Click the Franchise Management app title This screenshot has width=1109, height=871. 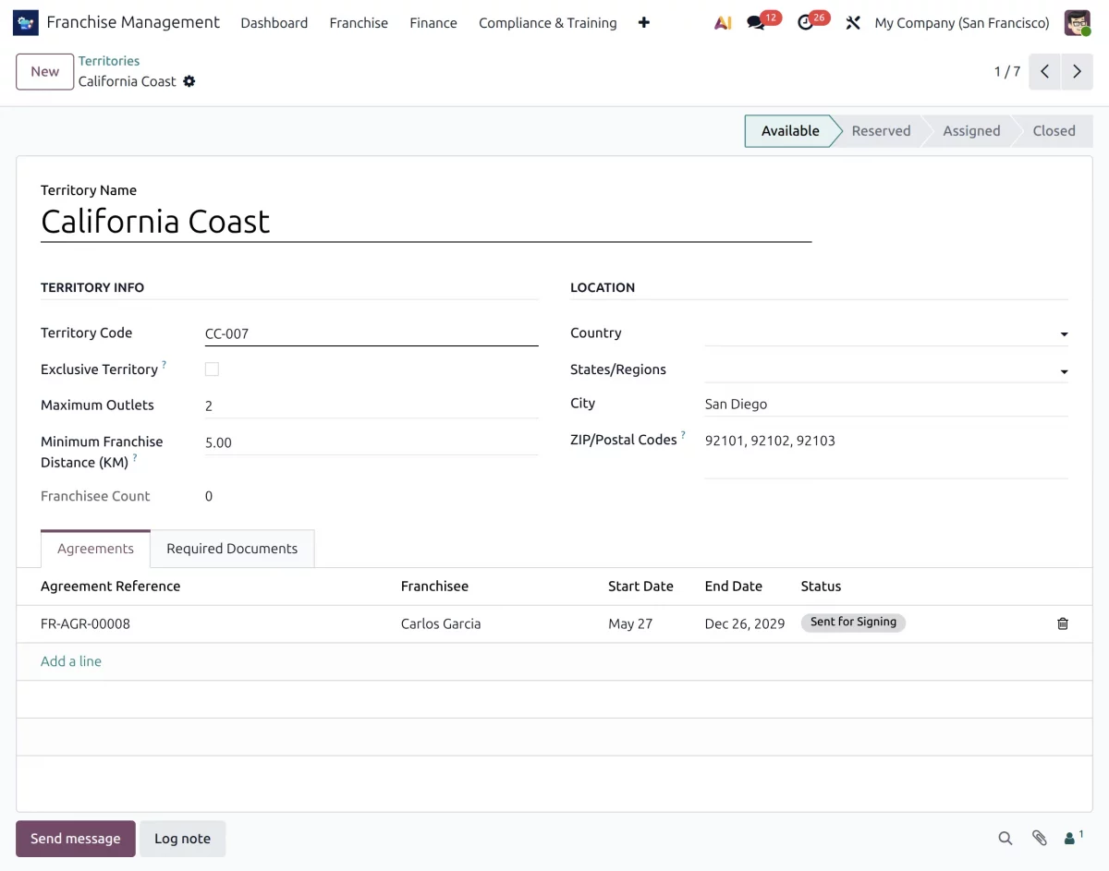point(133,22)
